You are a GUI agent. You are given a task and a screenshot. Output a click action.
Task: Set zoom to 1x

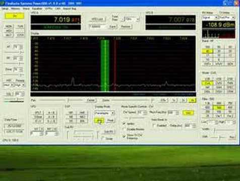click(x=174, y=100)
